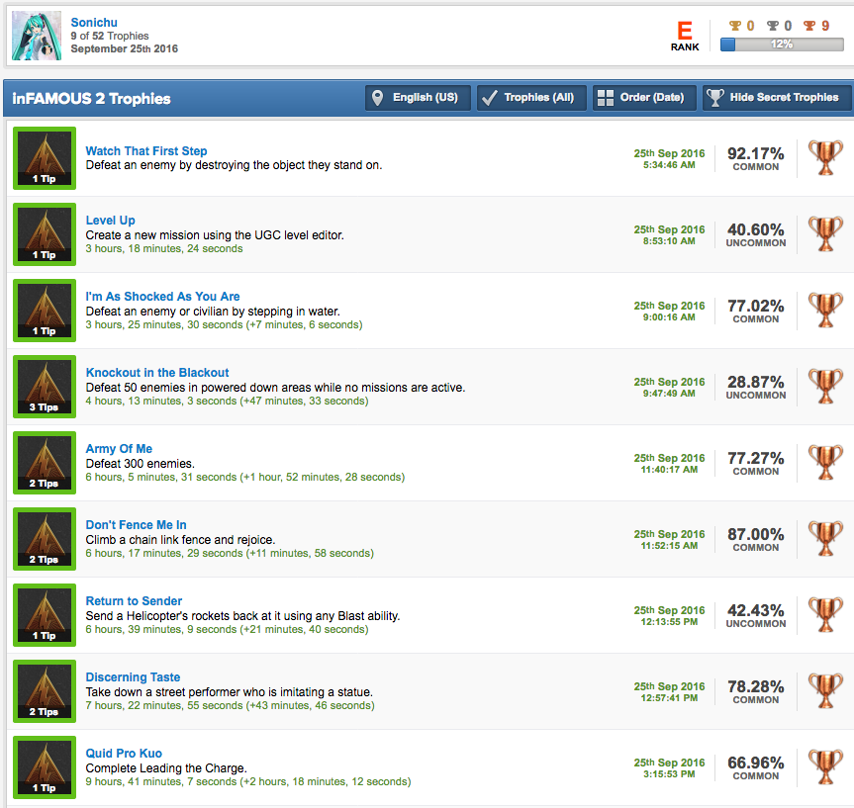The width and height of the screenshot is (854, 808).
Task: Click the 9:47:49 AM earned timestamp
Action: (669, 394)
